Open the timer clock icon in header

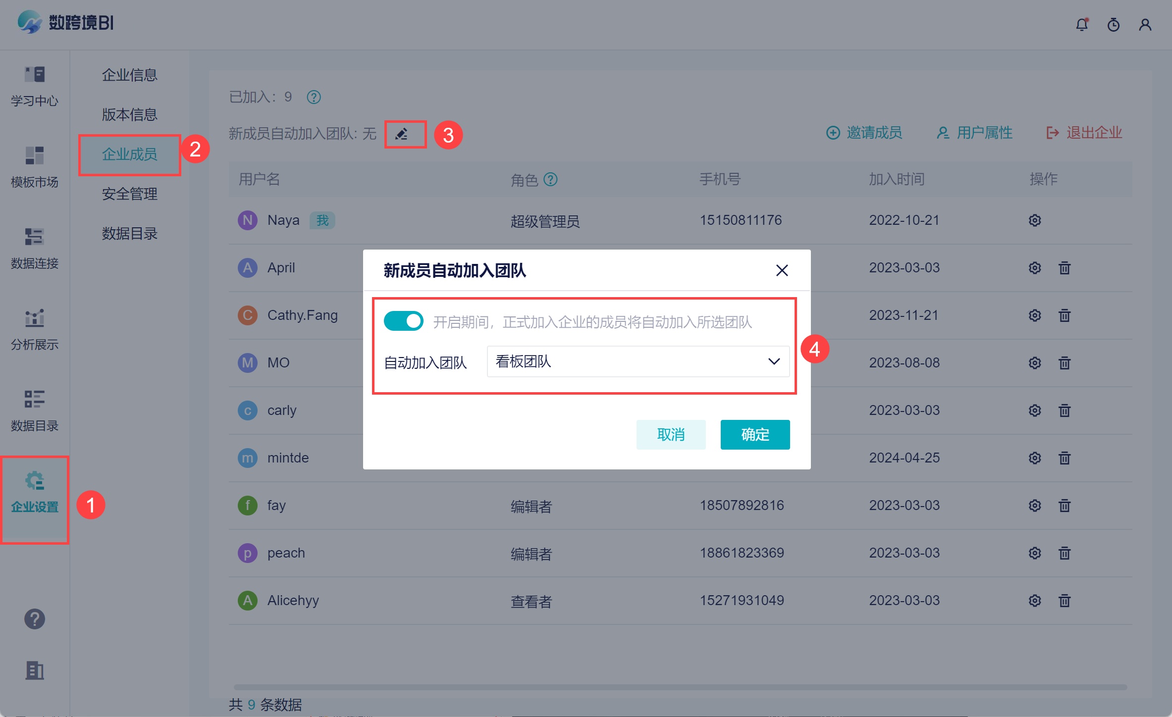[x=1114, y=25]
